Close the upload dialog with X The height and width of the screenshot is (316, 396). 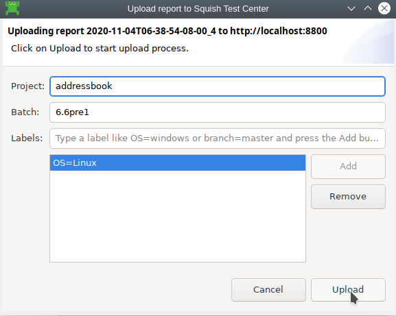coord(384,9)
